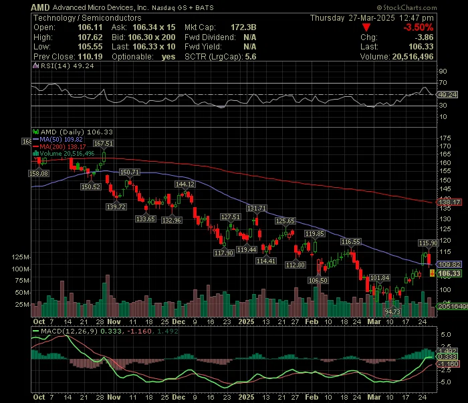Click the 133.65 low price label
The width and height of the screenshot is (468, 403).
pyautogui.click(x=146, y=219)
